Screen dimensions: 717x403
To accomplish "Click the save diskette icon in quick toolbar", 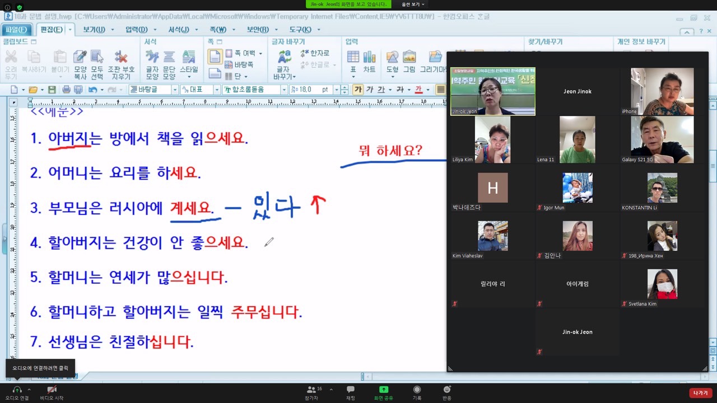I will [x=52, y=90].
